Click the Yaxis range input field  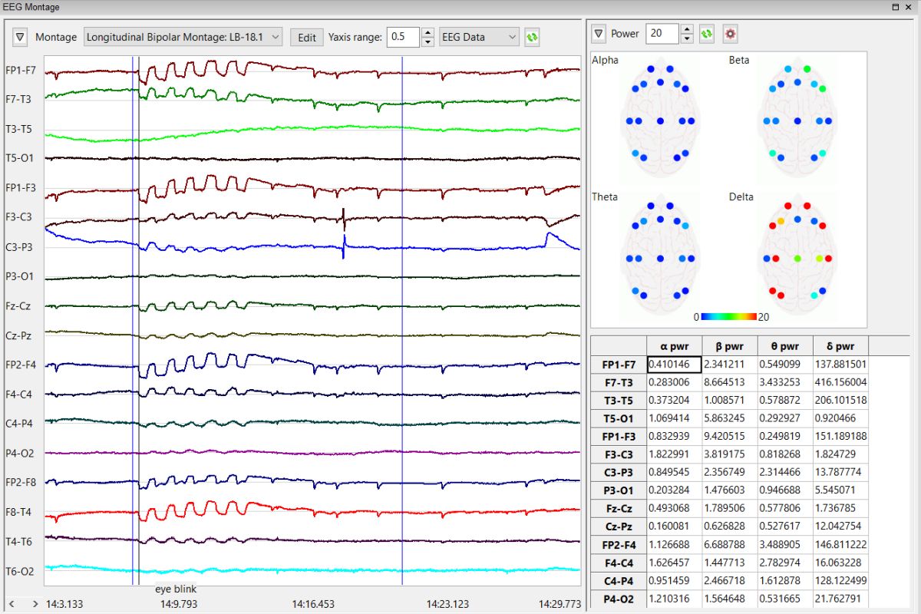pos(404,37)
